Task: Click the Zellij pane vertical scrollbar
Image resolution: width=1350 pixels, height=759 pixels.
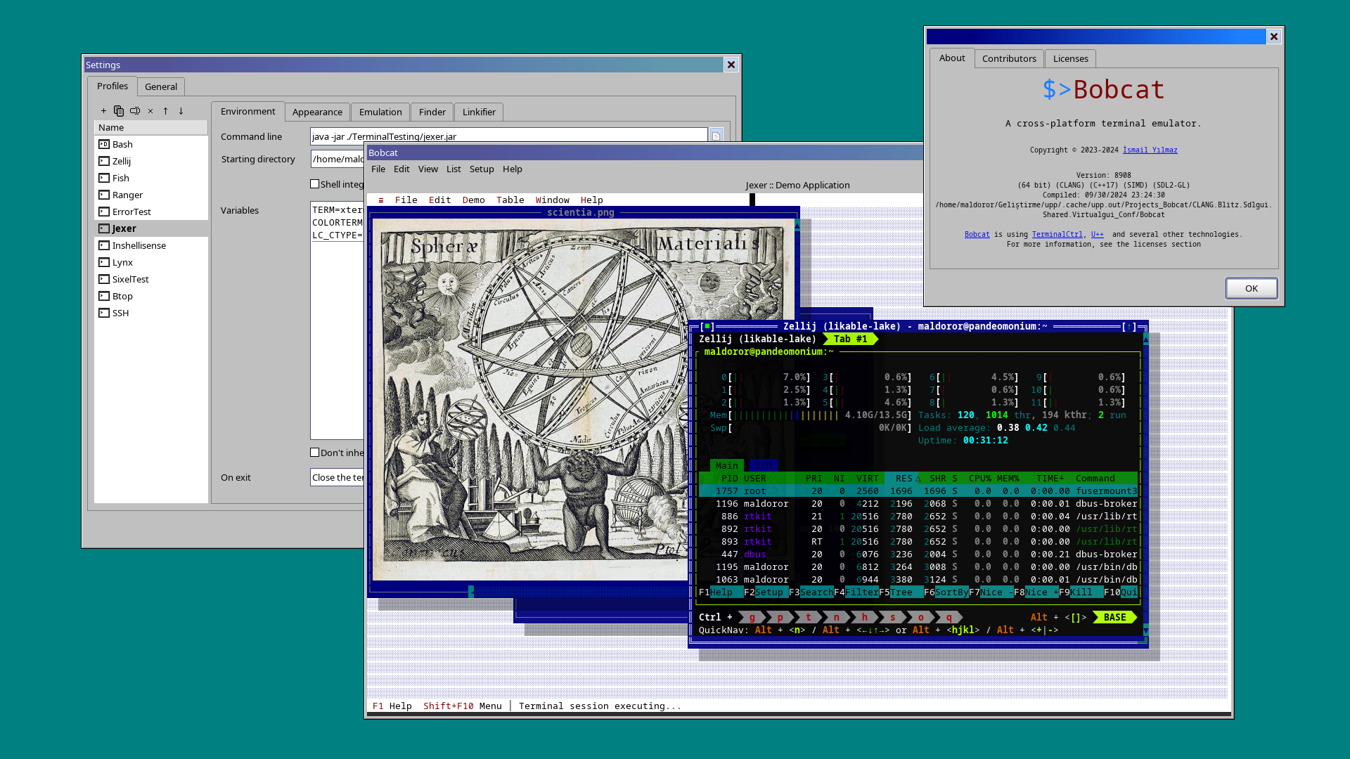Action: tap(1145, 485)
